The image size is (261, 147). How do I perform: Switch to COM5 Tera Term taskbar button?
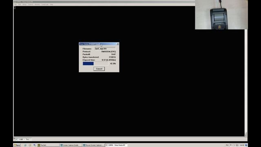(116, 145)
